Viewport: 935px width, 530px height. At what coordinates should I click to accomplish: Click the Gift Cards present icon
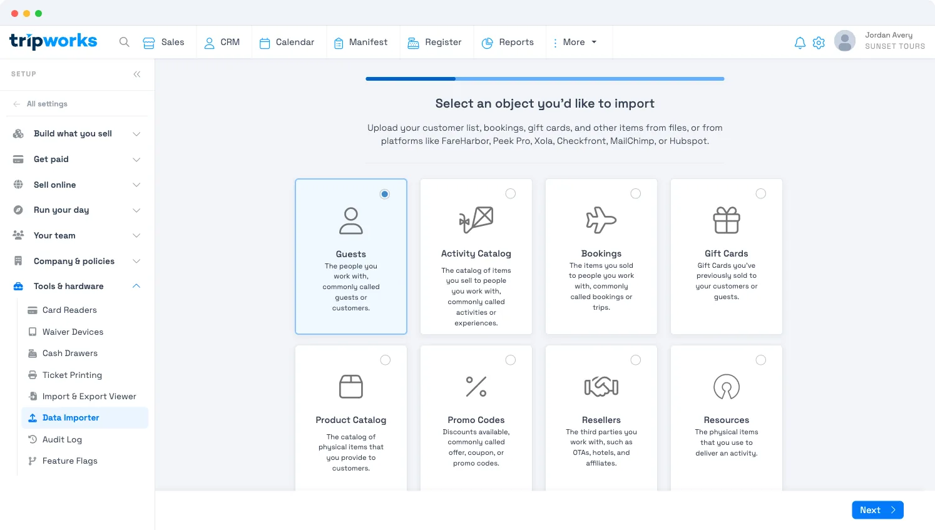point(727,220)
